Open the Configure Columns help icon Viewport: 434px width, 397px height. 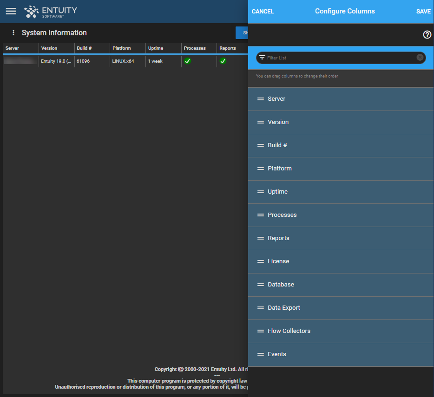427,34
